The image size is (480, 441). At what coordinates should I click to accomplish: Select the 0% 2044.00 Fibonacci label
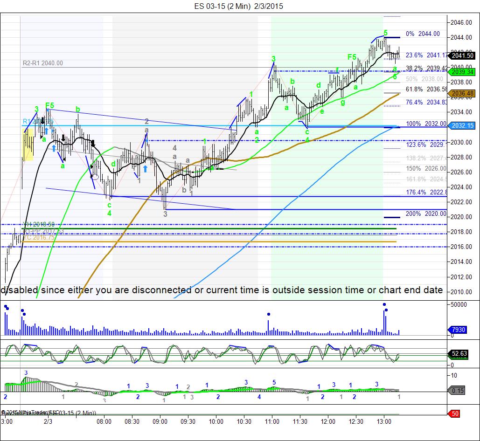(x=423, y=34)
